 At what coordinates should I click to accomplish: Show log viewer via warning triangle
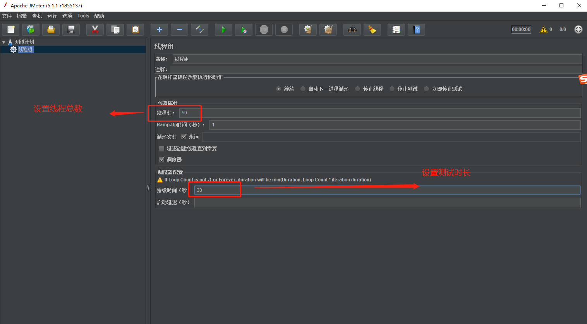pyautogui.click(x=544, y=29)
